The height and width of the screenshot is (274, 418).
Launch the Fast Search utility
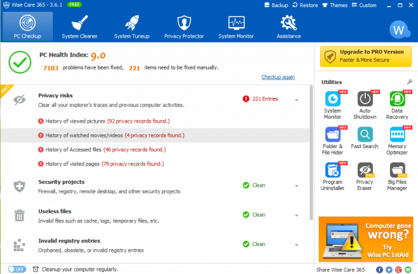364,138
